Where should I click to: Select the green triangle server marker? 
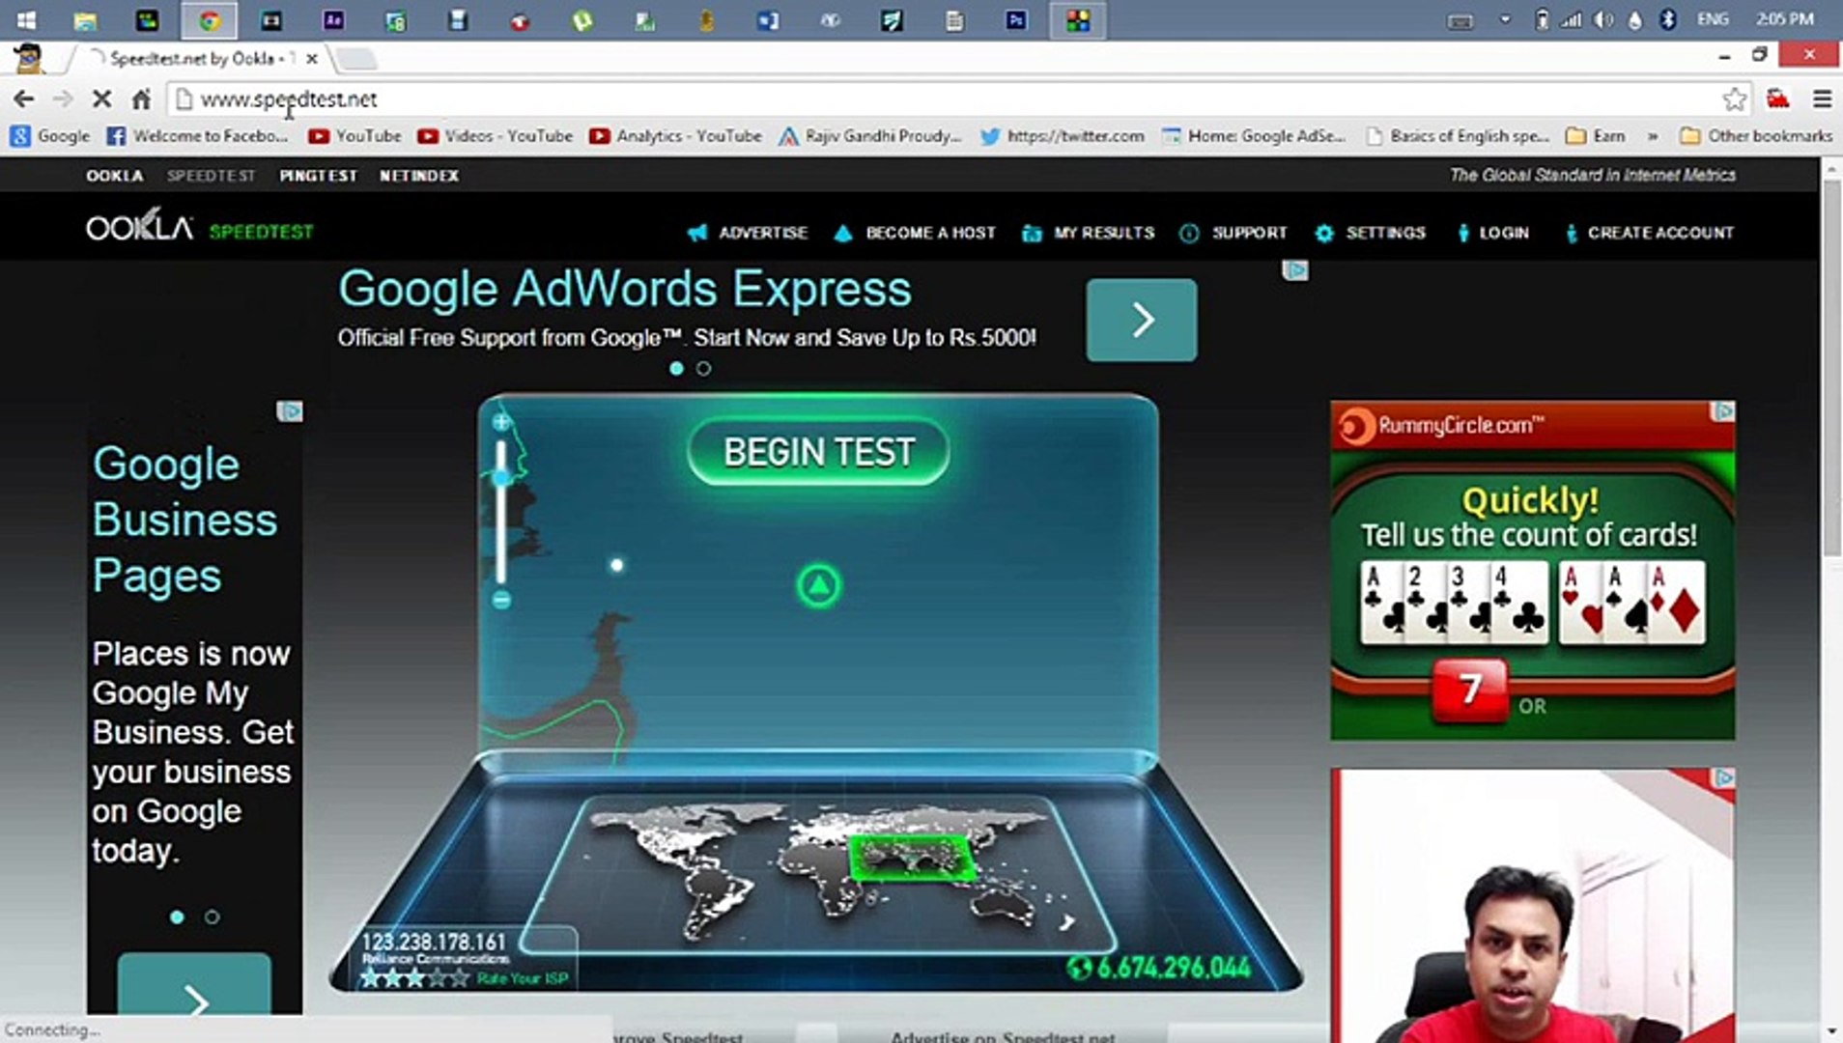[x=818, y=585]
